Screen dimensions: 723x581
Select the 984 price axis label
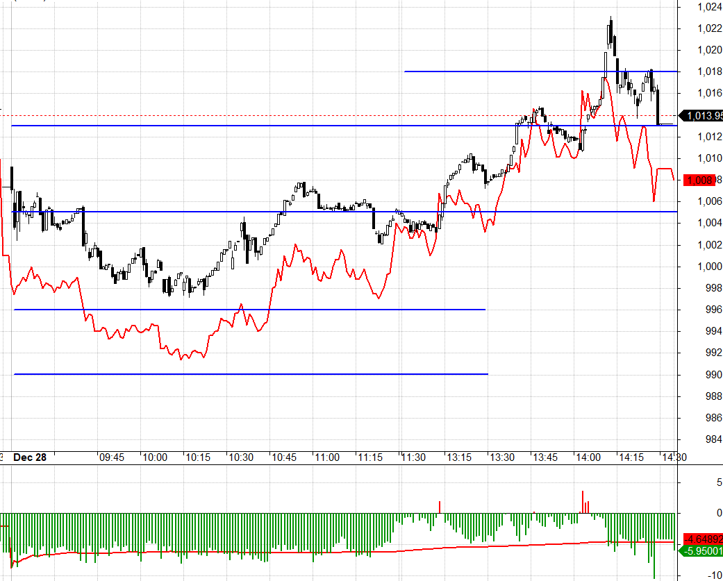[714, 439]
